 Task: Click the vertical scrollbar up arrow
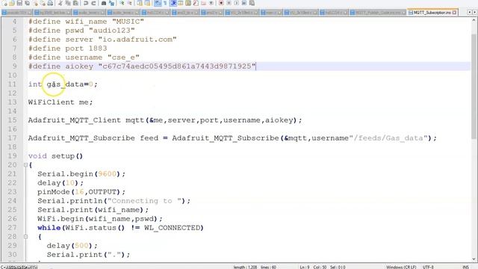474,20
